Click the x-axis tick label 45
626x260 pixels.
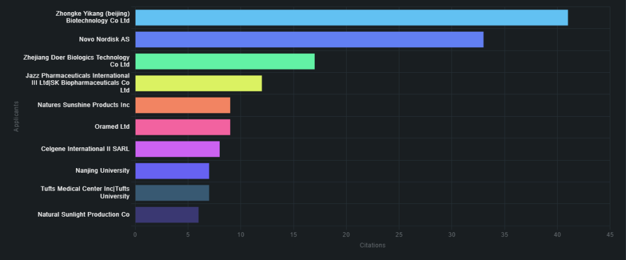click(610, 235)
